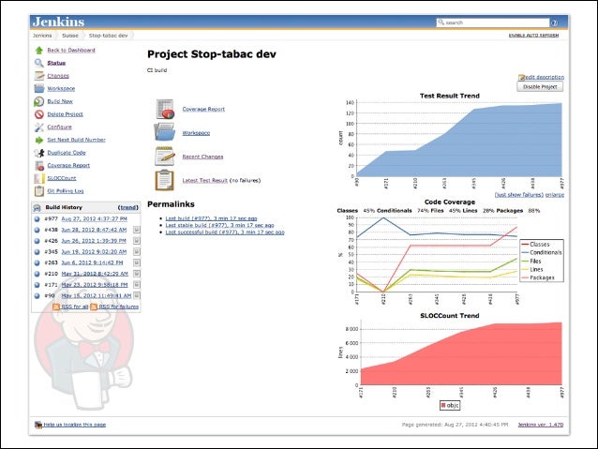Open the Jenkins breadcrumb item
Viewport: 598px width, 449px height.
tap(42, 36)
